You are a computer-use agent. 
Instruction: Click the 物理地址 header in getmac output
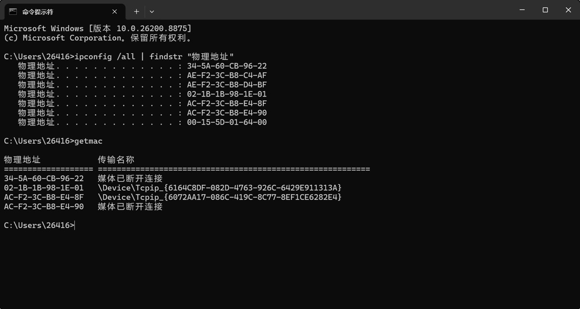[22, 160]
